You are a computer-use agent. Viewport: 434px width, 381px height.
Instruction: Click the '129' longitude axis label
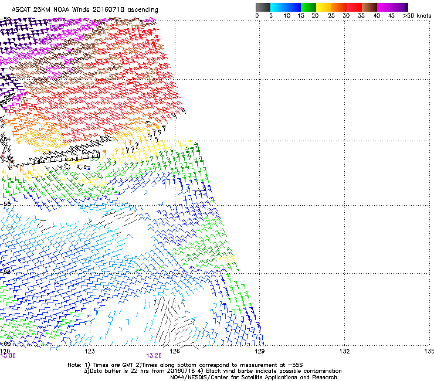tap(260, 351)
